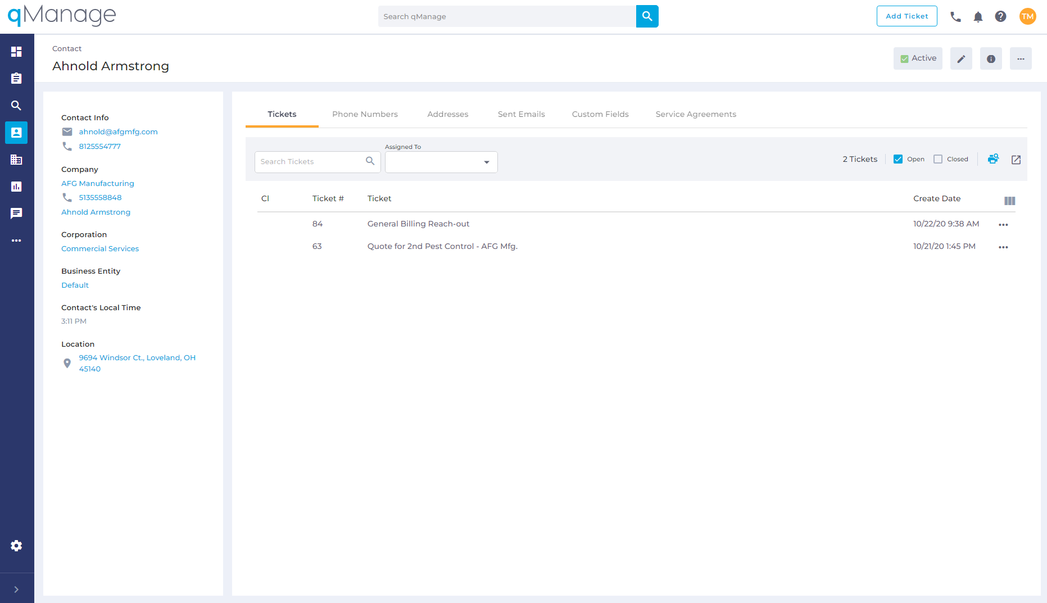Open notifications bell icon
1047x603 pixels.
coord(978,17)
